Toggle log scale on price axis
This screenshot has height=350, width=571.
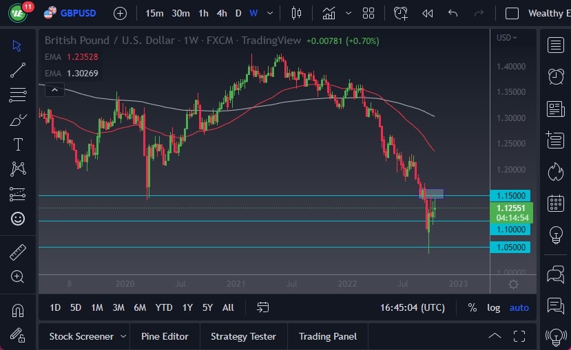coord(493,307)
